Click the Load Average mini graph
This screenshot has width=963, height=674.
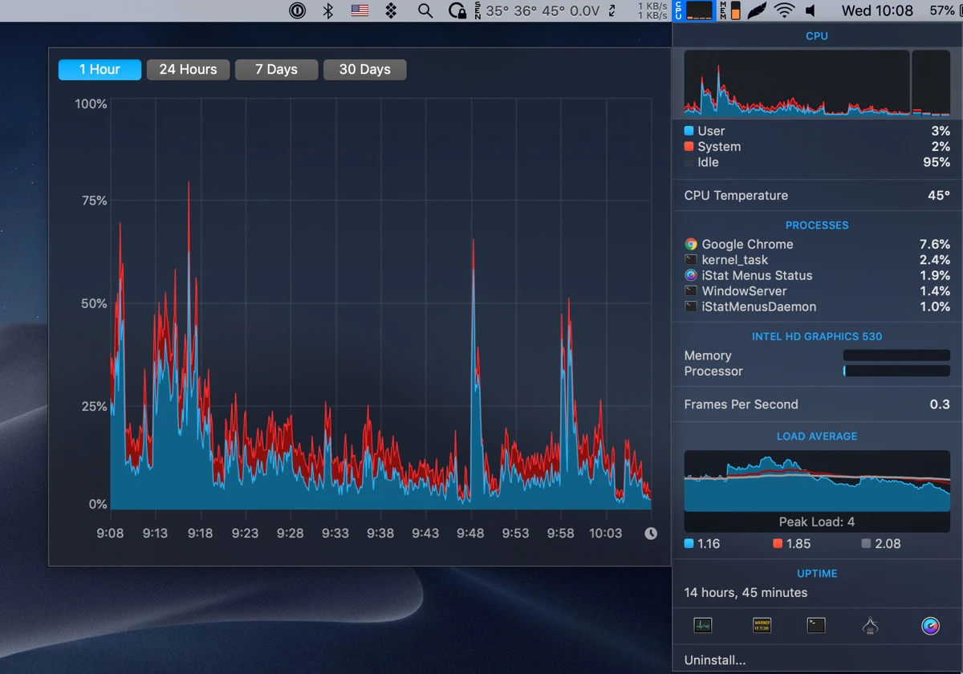pyautogui.click(x=816, y=481)
